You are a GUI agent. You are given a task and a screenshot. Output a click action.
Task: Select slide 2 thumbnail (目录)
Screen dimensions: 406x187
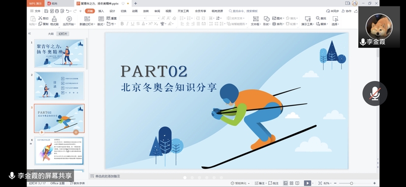(59, 86)
